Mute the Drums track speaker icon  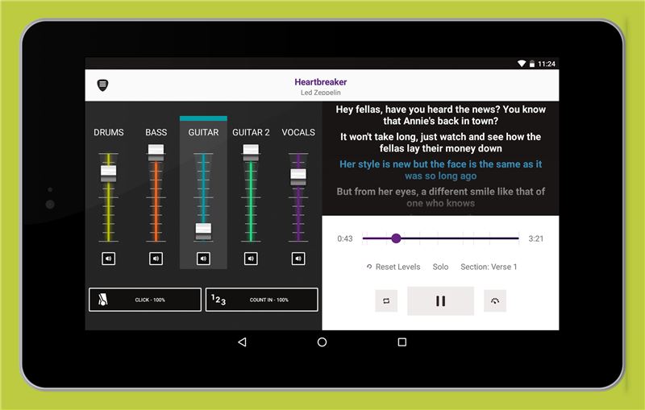(x=109, y=259)
